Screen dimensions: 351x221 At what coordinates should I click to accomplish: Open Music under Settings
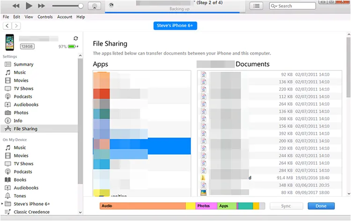click(20, 72)
